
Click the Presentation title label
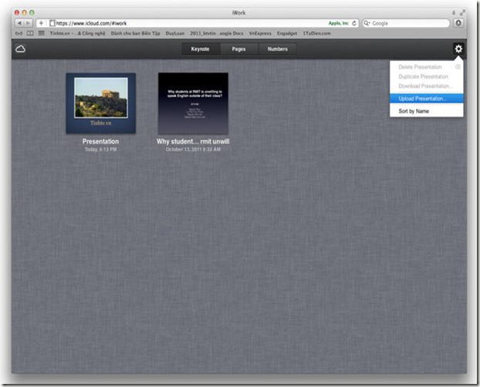pos(101,141)
